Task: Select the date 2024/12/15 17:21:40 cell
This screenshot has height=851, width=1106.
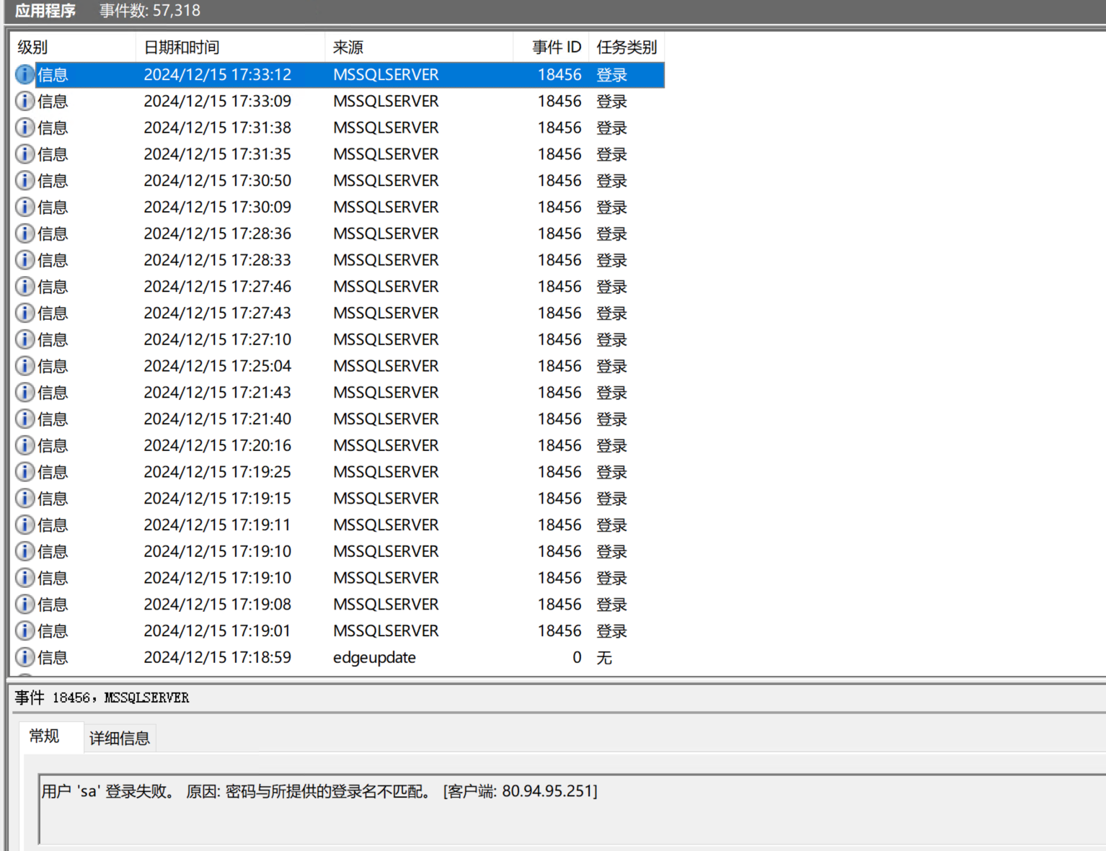Action: tap(218, 419)
